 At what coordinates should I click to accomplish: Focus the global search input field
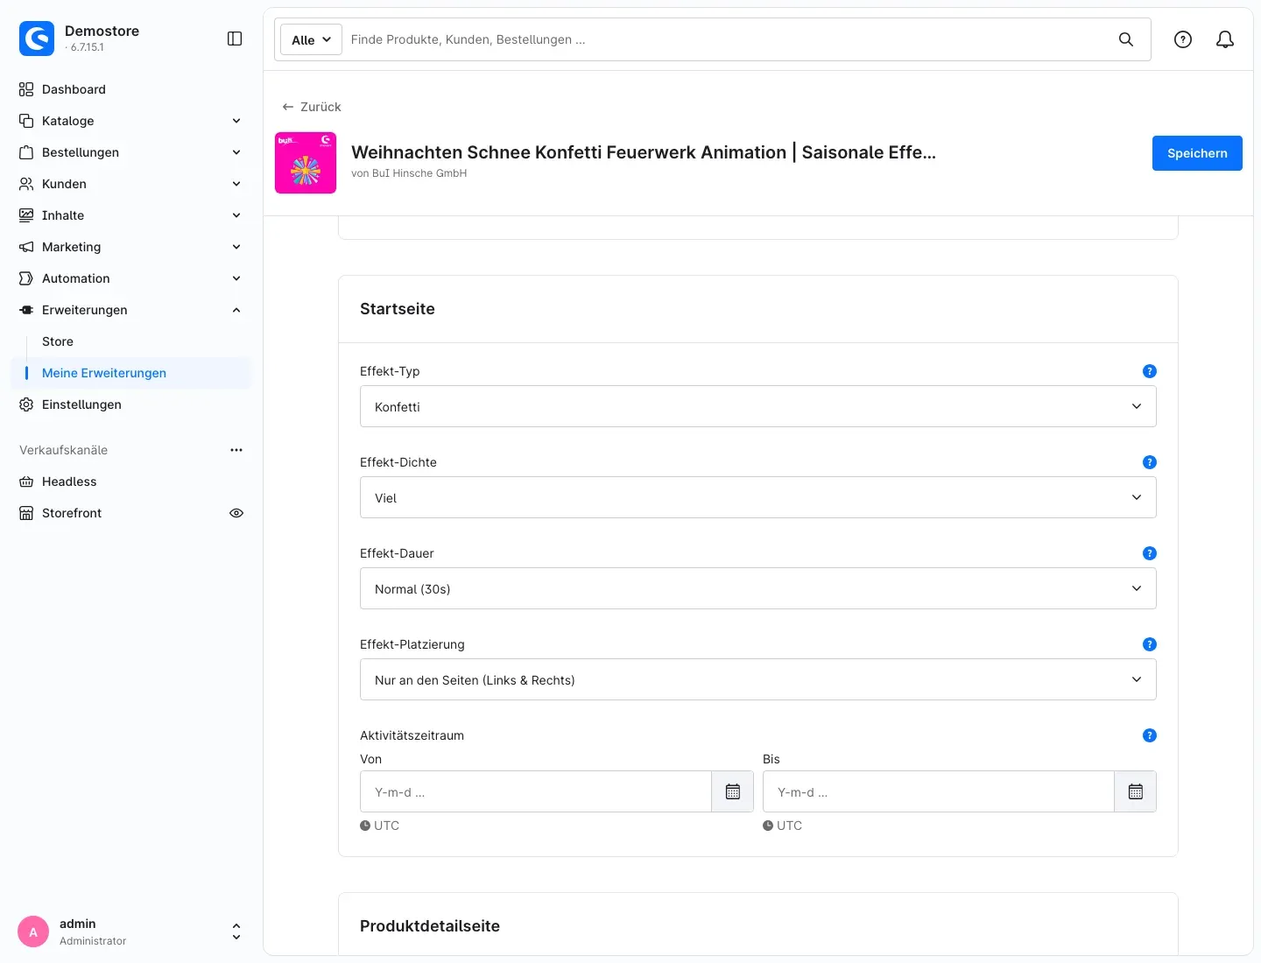(727, 39)
